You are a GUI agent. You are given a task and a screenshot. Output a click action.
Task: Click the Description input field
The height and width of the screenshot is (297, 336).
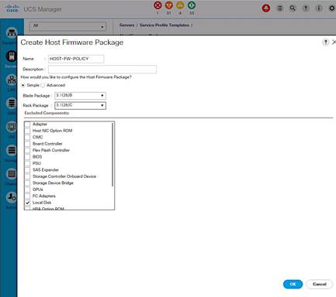click(x=102, y=69)
